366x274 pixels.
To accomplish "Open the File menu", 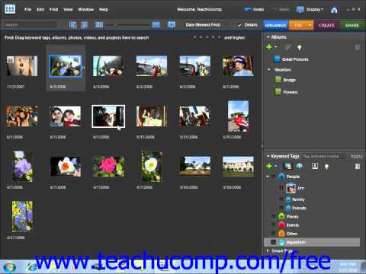I will pyautogui.click(x=27, y=9).
